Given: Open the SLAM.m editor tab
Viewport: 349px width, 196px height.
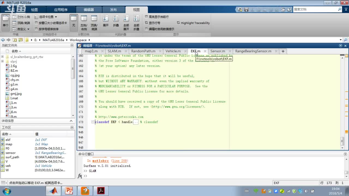Looking at the screenshot, I should (x=115, y=51).
